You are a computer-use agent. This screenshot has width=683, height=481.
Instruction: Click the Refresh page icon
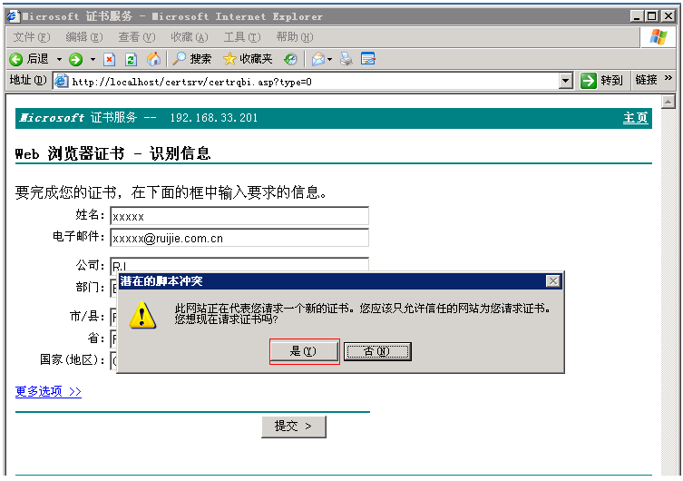tap(131, 59)
